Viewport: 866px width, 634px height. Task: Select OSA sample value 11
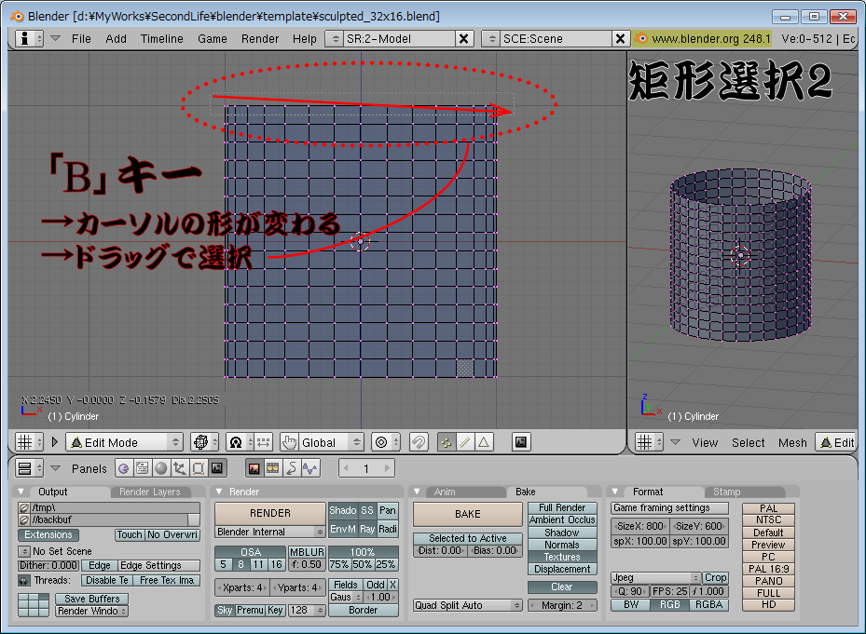[x=258, y=564]
